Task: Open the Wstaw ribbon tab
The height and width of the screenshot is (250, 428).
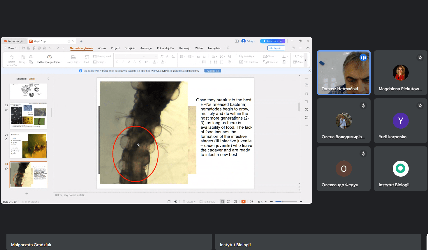Action: pyautogui.click(x=102, y=48)
